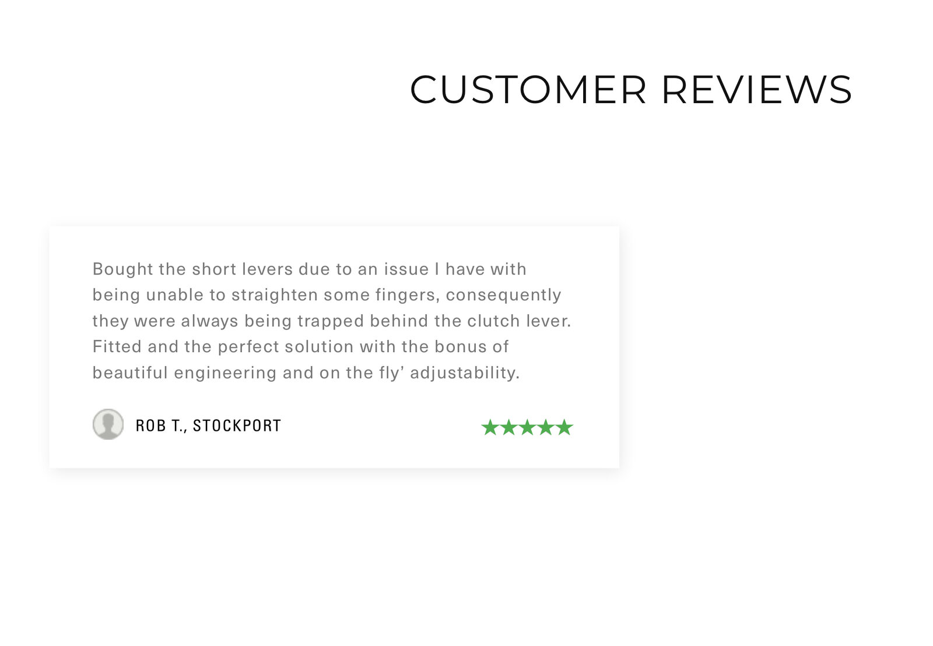Select the fourth green rating star
933x646 pixels.
coord(546,427)
